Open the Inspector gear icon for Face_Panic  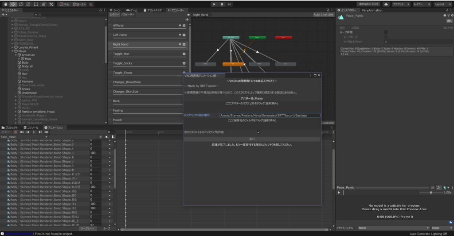[x=452, y=15]
